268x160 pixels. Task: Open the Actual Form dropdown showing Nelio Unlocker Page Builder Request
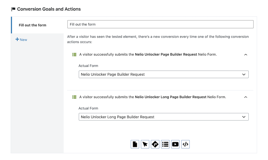[x=163, y=75]
